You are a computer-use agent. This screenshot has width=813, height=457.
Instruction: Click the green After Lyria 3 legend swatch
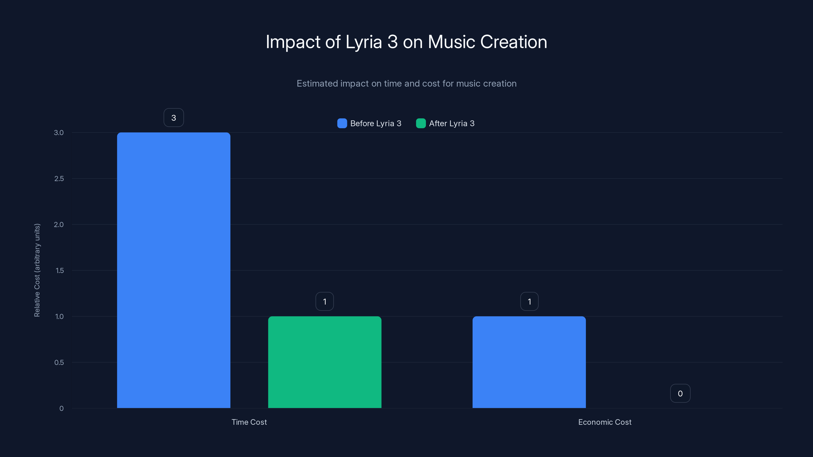(421, 123)
